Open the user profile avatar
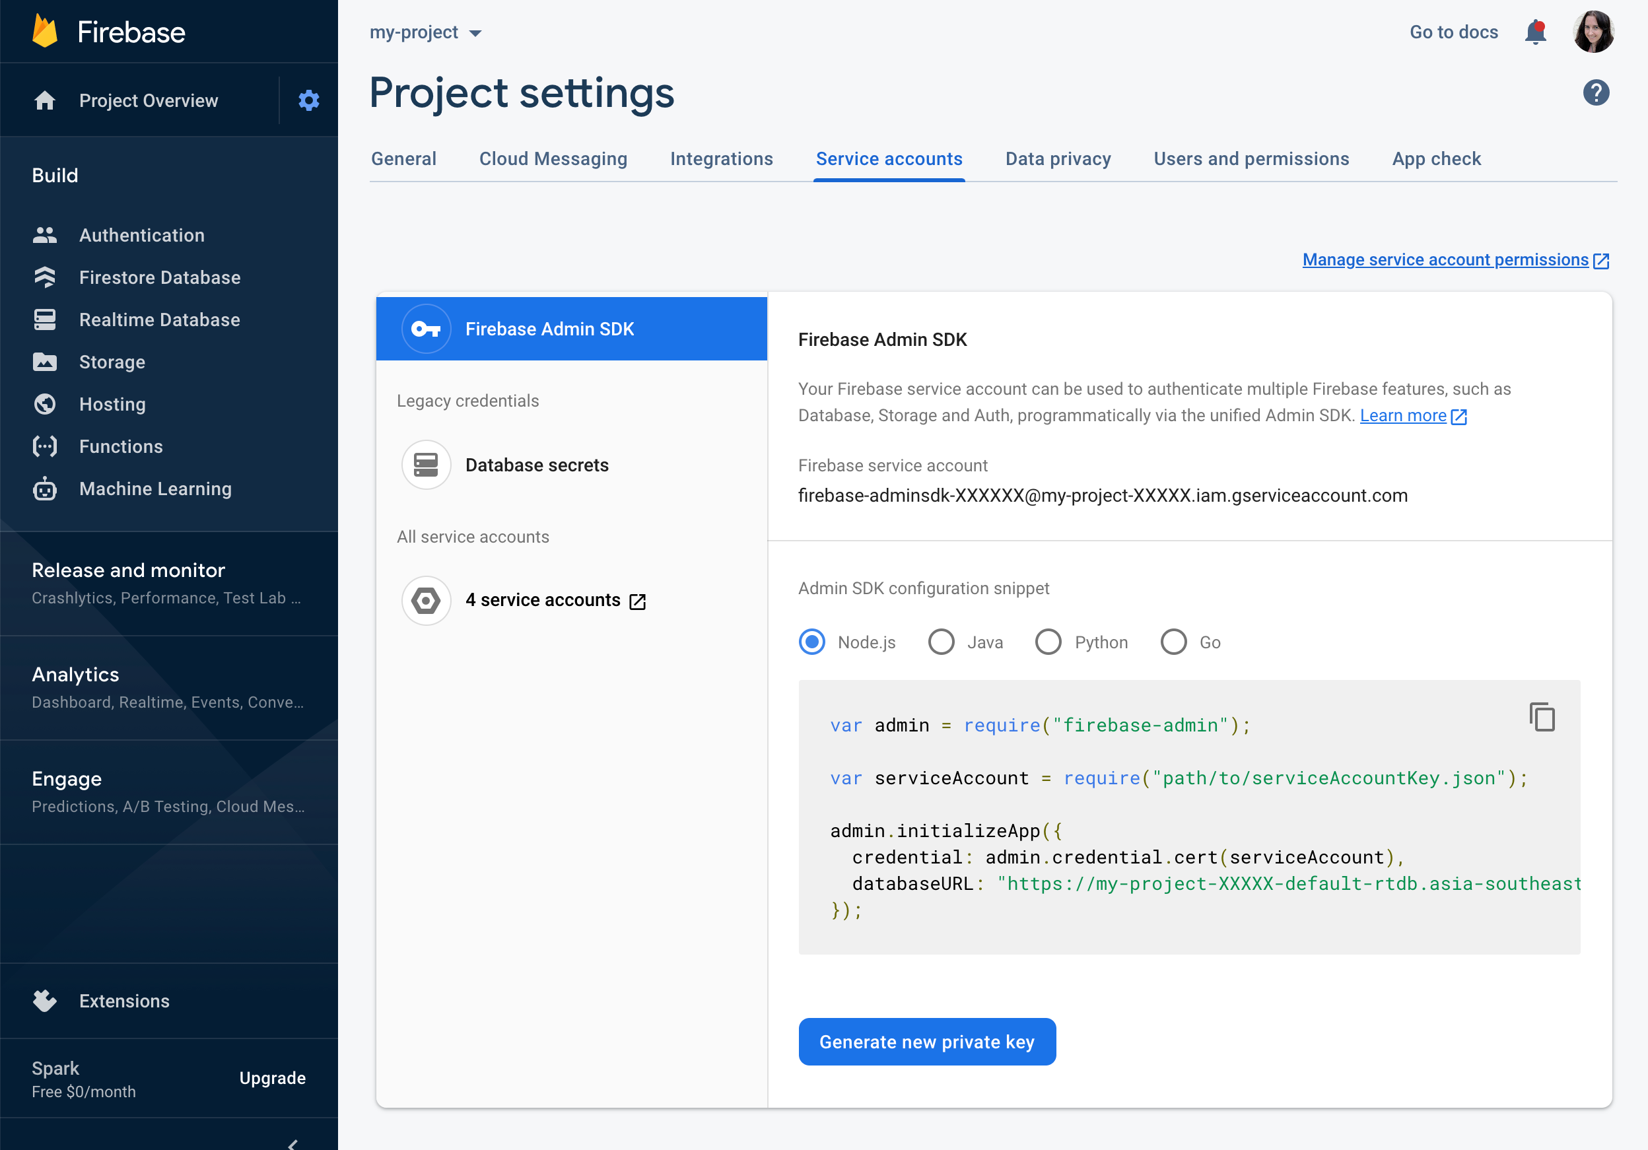 [x=1593, y=32]
